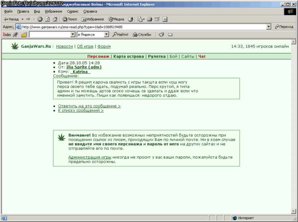This screenshot has width=298, height=222.
Task: Refresh the page icon
Action: (x=47, y=19)
